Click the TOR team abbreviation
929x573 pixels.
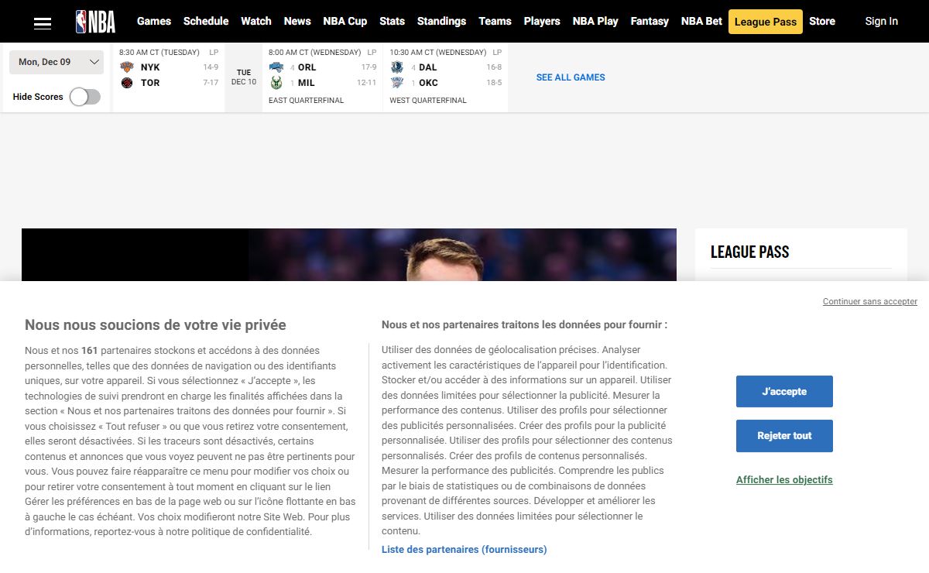point(150,83)
